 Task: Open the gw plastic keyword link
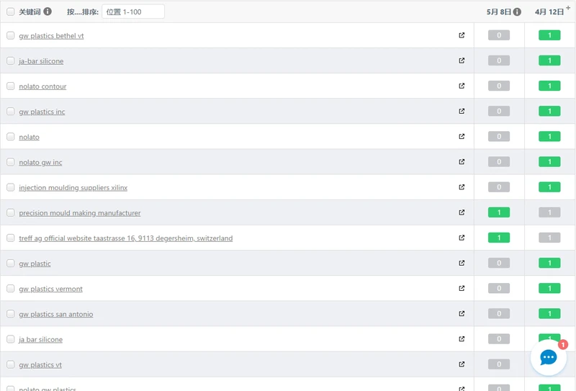35,264
